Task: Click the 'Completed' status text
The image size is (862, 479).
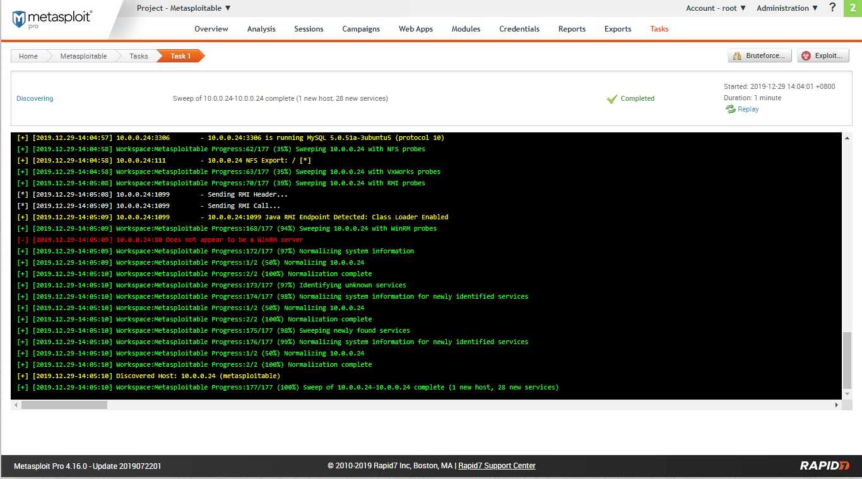Action: 637,99
